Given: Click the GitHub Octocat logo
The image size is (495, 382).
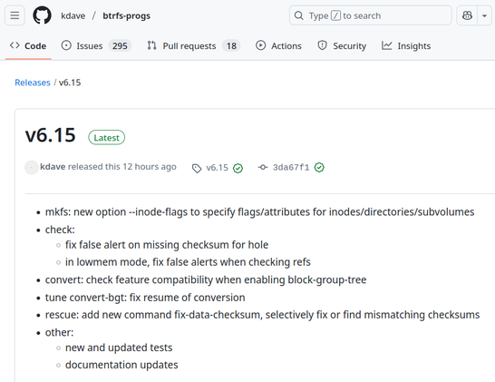Looking at the screenshot, I should (42, 15).
